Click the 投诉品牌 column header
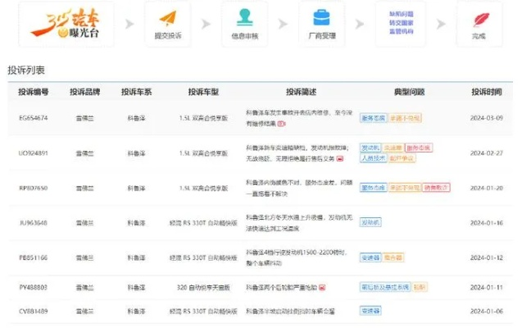 [85, 92]
